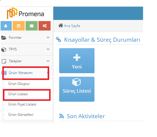
Task: Click the TPYS cube icon
Action: (x=4, y=49)
